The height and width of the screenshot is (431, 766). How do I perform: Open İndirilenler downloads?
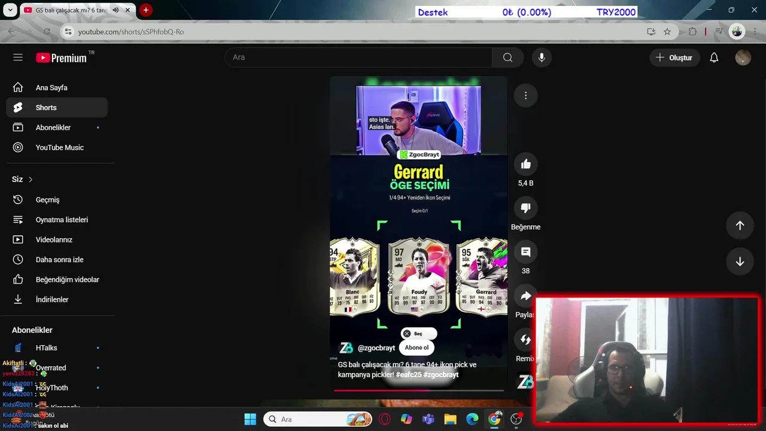click(57, 299)
